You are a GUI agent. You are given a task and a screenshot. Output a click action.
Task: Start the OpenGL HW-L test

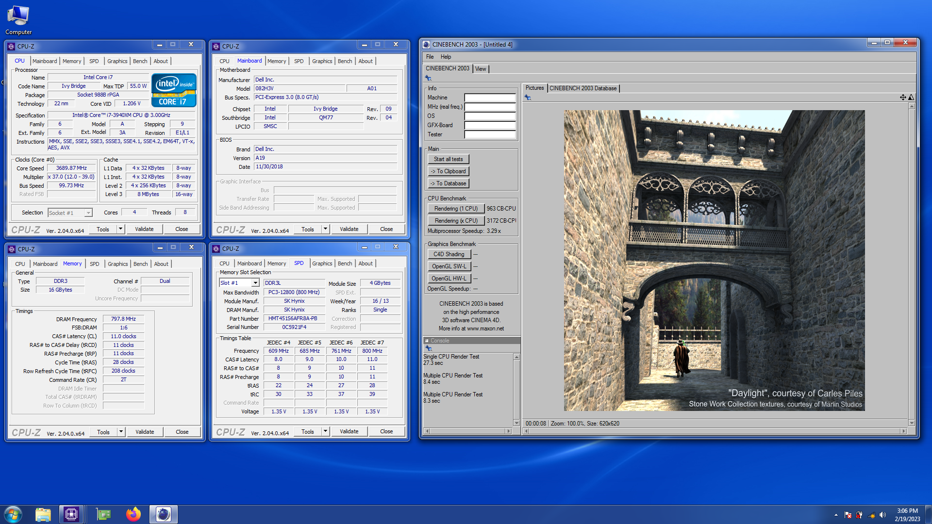(x=449, y=278)
